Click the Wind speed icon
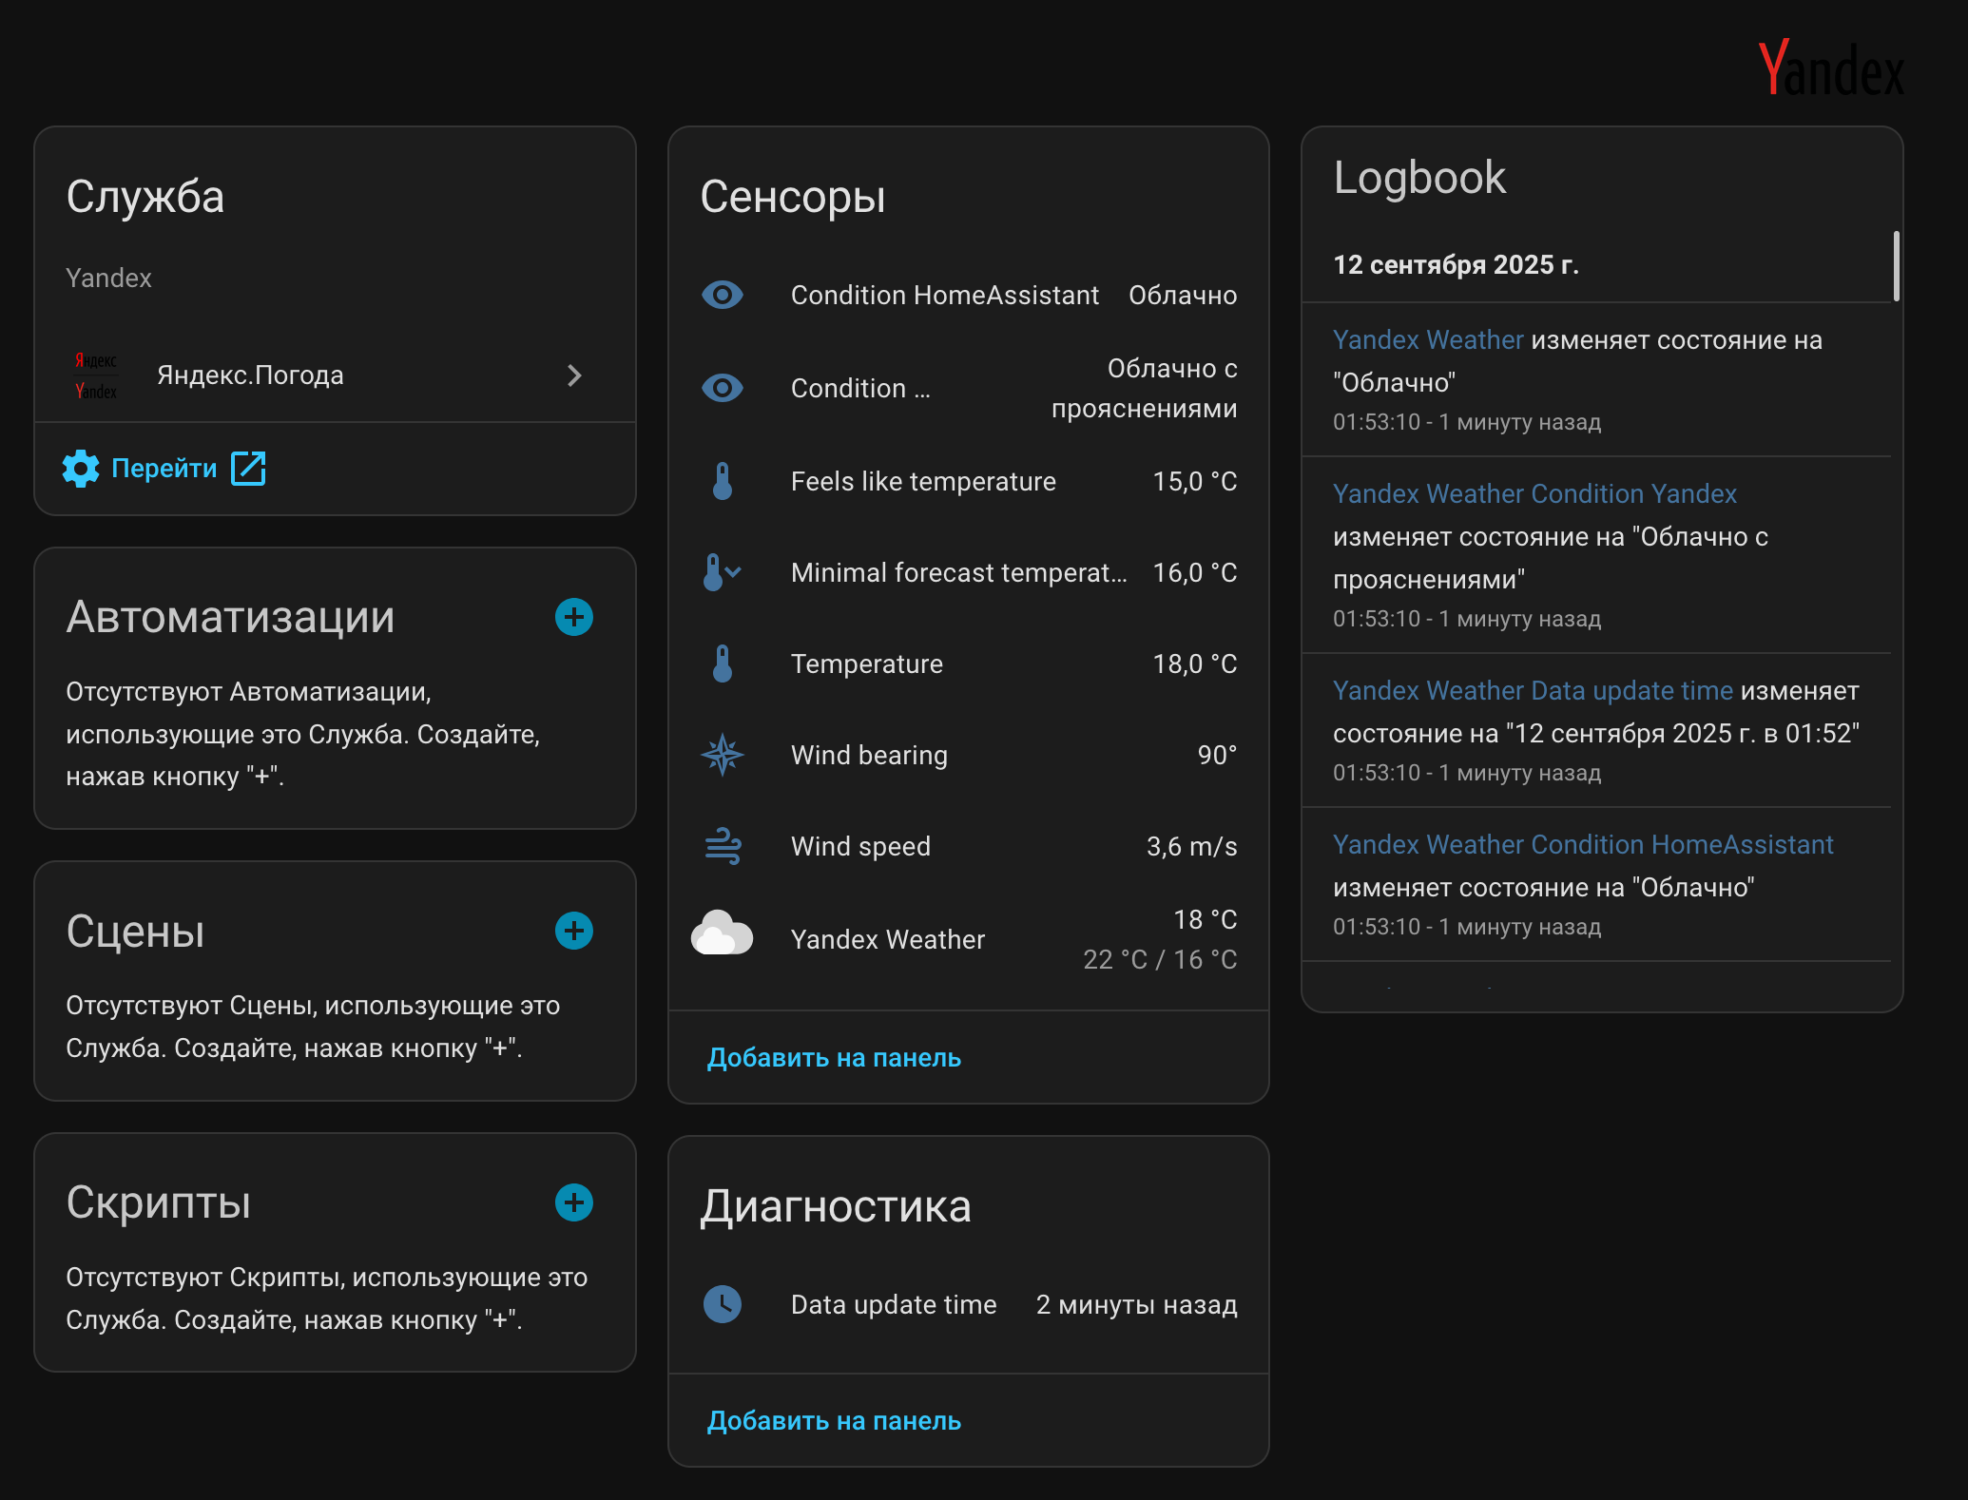 [723, 846]
